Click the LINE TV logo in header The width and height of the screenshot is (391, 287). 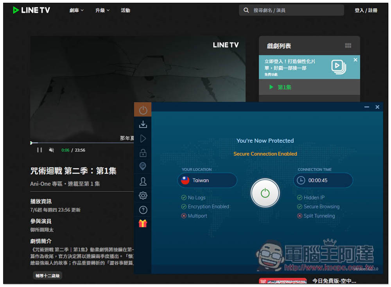pyautogui.click(x=31, y=10)
